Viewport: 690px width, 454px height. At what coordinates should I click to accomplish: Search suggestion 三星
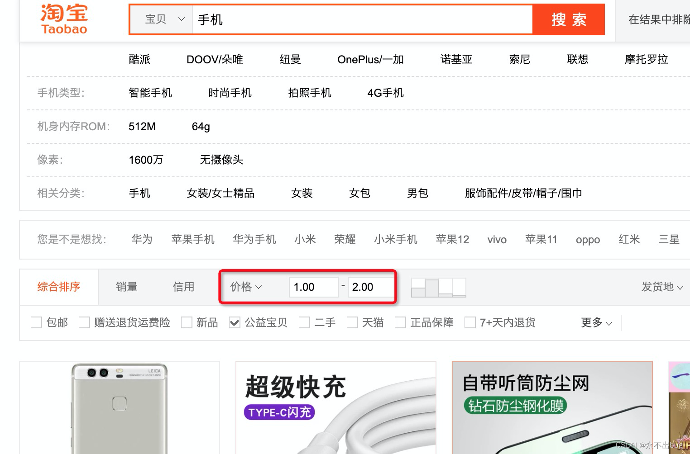669,239
